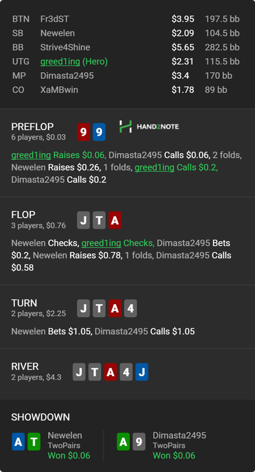Viewport: 255px width, 472px height.
Task: Open greed1ing (Hero) link in player list
Action: (74, 61)
